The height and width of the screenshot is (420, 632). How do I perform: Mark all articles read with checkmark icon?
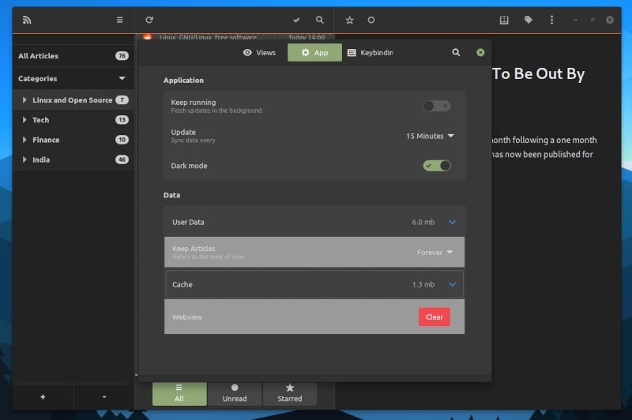point(296,20)
